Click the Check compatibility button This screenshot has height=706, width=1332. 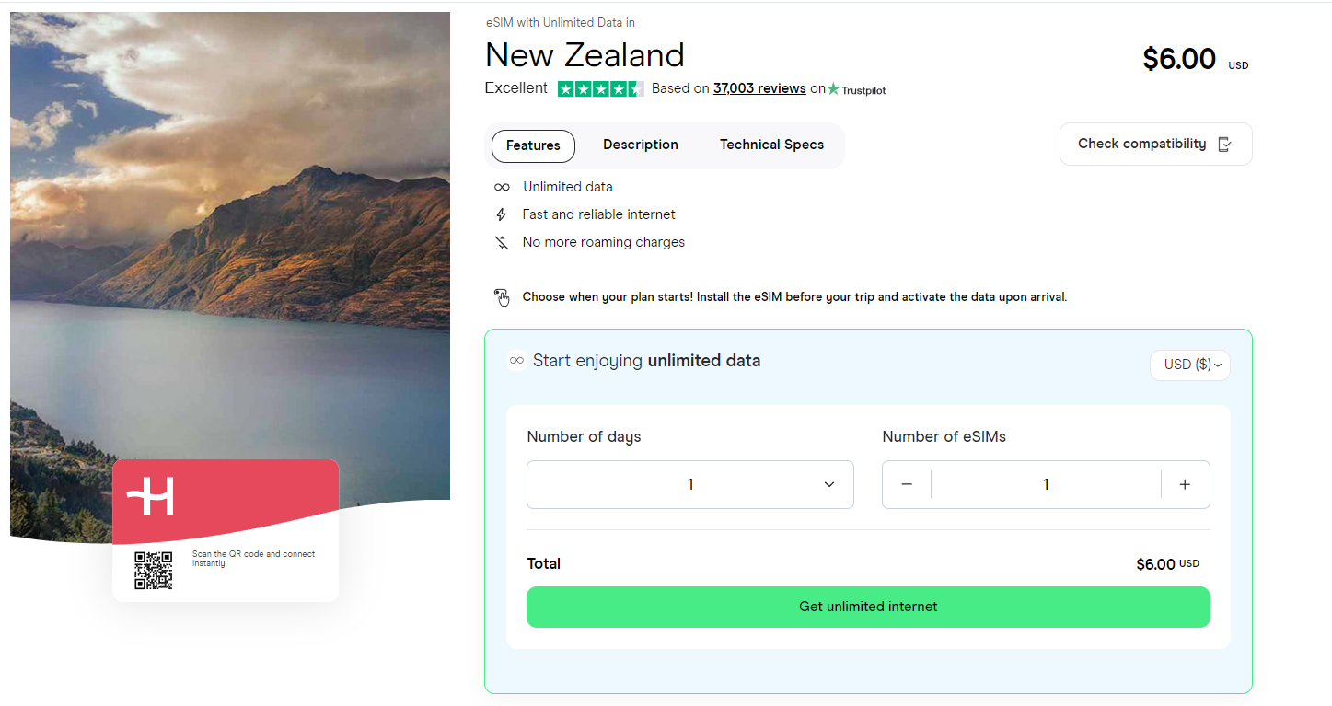coord(1155,144)
